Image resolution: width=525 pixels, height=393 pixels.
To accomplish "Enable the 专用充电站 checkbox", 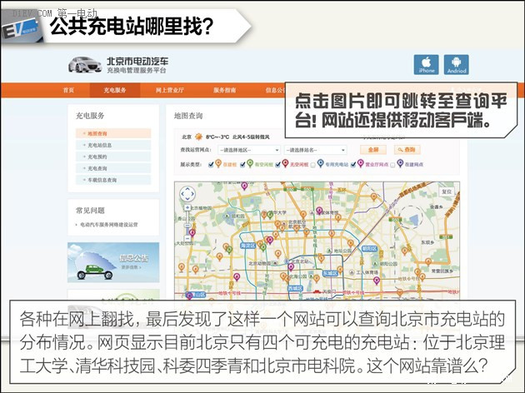I will [x=312, y=165].
